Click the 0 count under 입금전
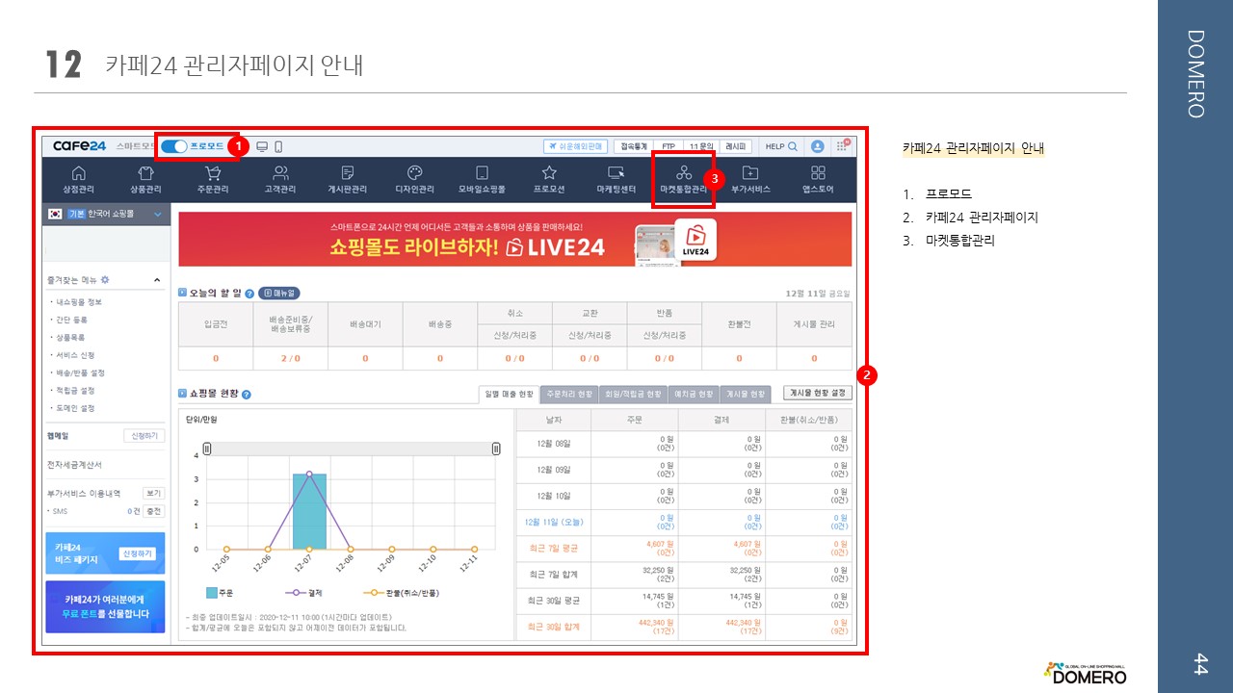Image resolution: width=1233 pixels, height=693 pixels. click(x=216, y=358)
